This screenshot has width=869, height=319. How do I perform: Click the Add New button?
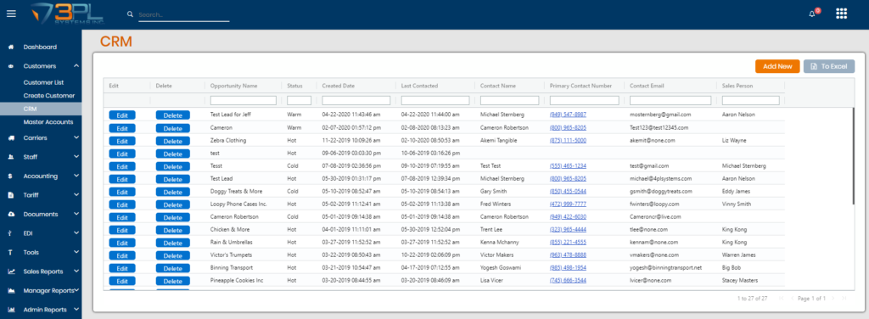[777, 66]
